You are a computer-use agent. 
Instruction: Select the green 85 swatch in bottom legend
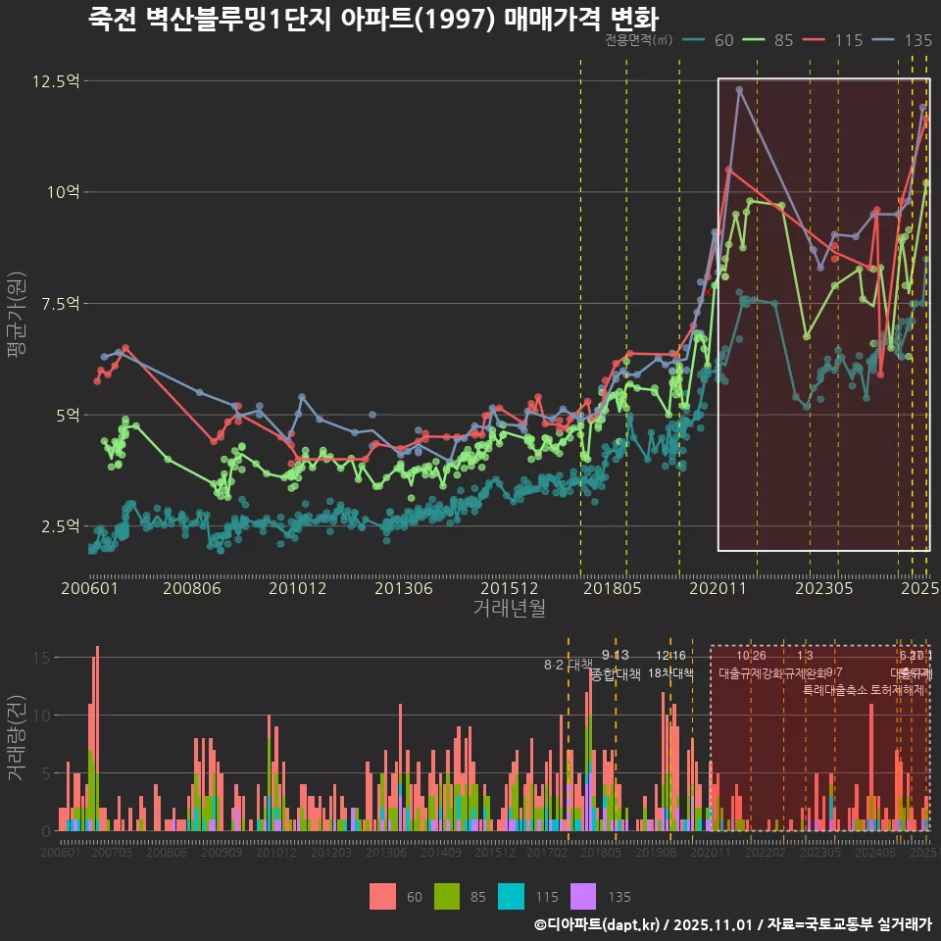pyautogui.click(x=448, y=896)
